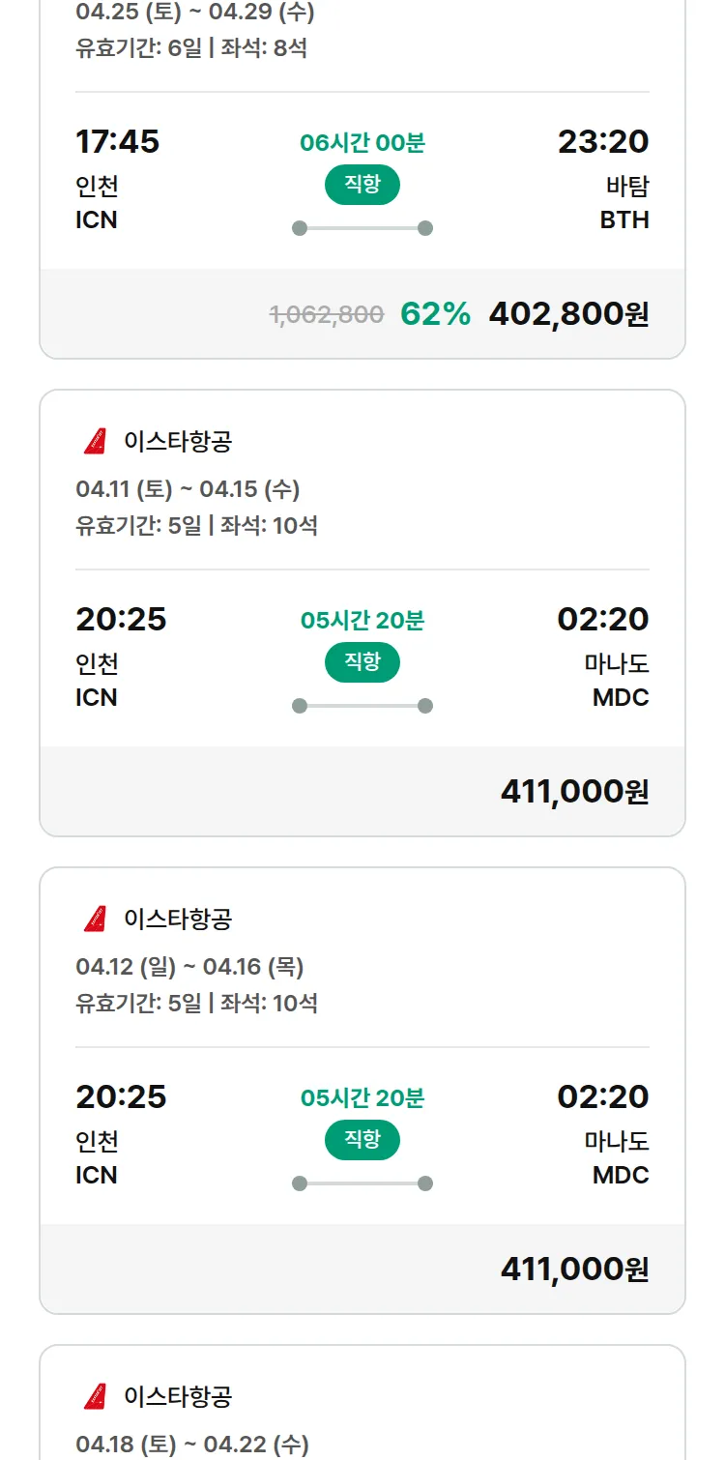Click the Eastar Jet logo on the 04.18 flight
This screenshot has width=725, height=1460.
click(95, 1396)
